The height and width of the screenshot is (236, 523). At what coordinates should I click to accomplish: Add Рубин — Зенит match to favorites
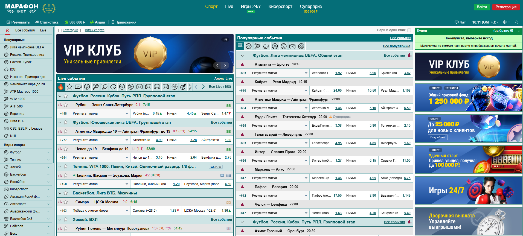(x=66, y=105)
